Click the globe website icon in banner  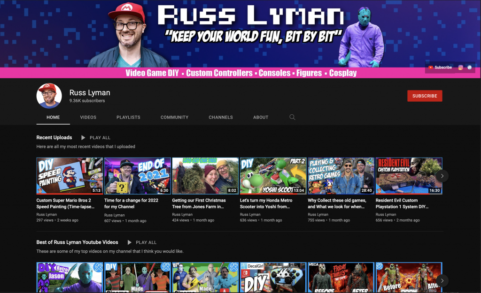coord(469,68)
